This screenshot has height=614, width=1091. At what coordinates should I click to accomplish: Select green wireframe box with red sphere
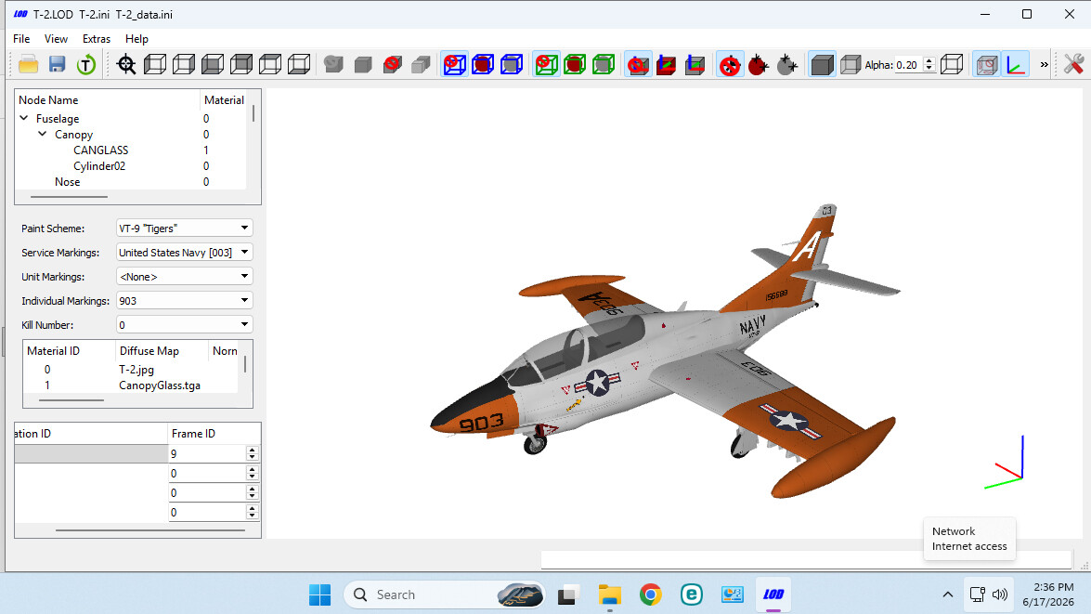[x=575, y=65]
